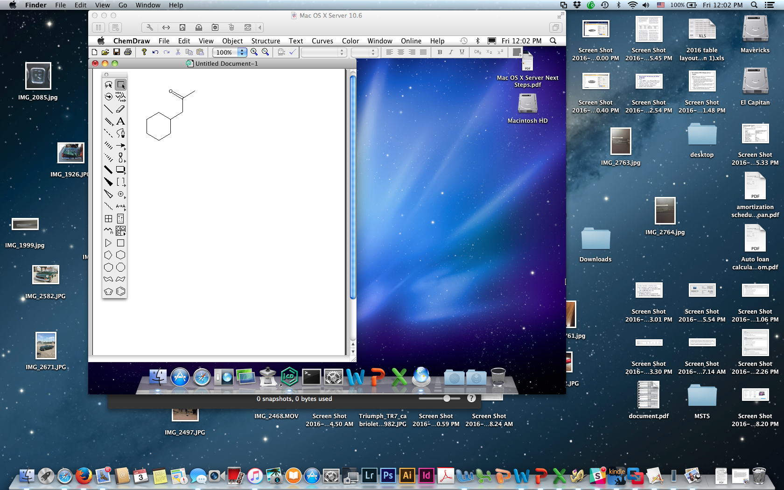Viewport: 784px width, 490px height.
Task: Select the Table tool
Action: coord(108,218)
